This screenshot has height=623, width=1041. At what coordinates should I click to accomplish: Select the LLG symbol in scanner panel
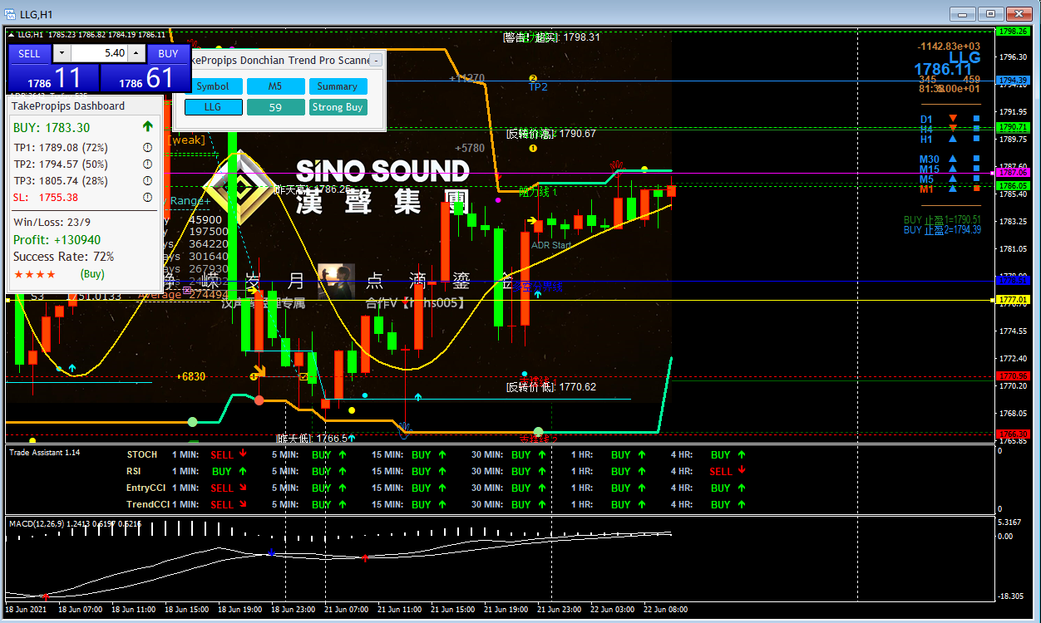pyautogui.click(x=214, y=107)
